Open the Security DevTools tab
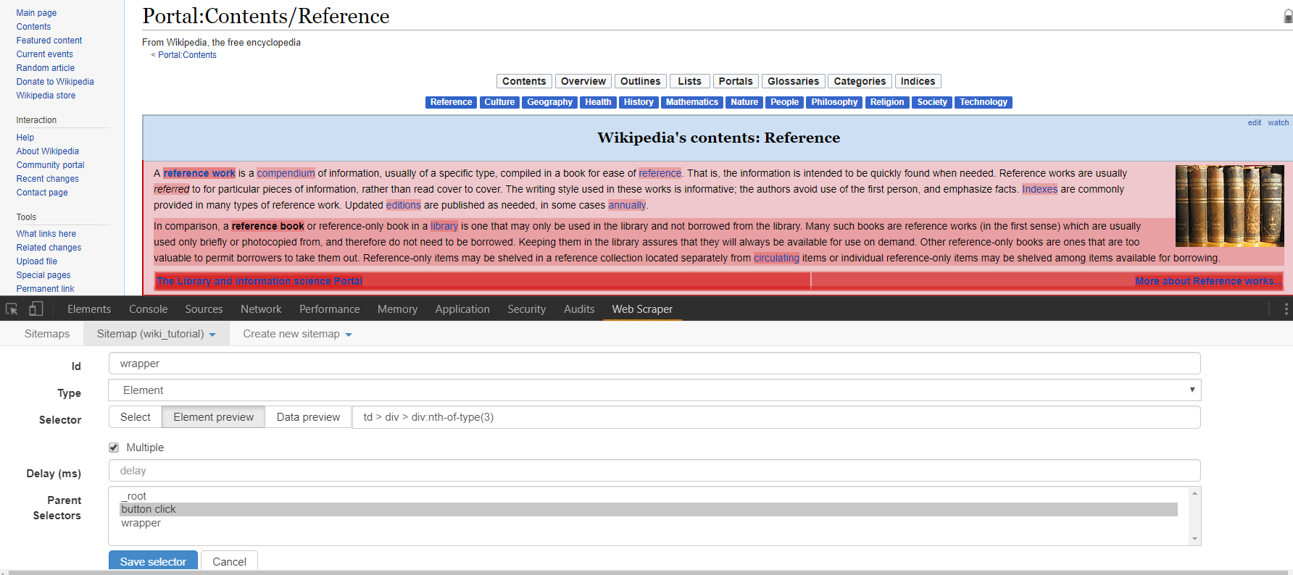 527,309
